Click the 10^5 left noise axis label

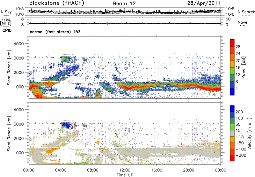pos(19,9)
